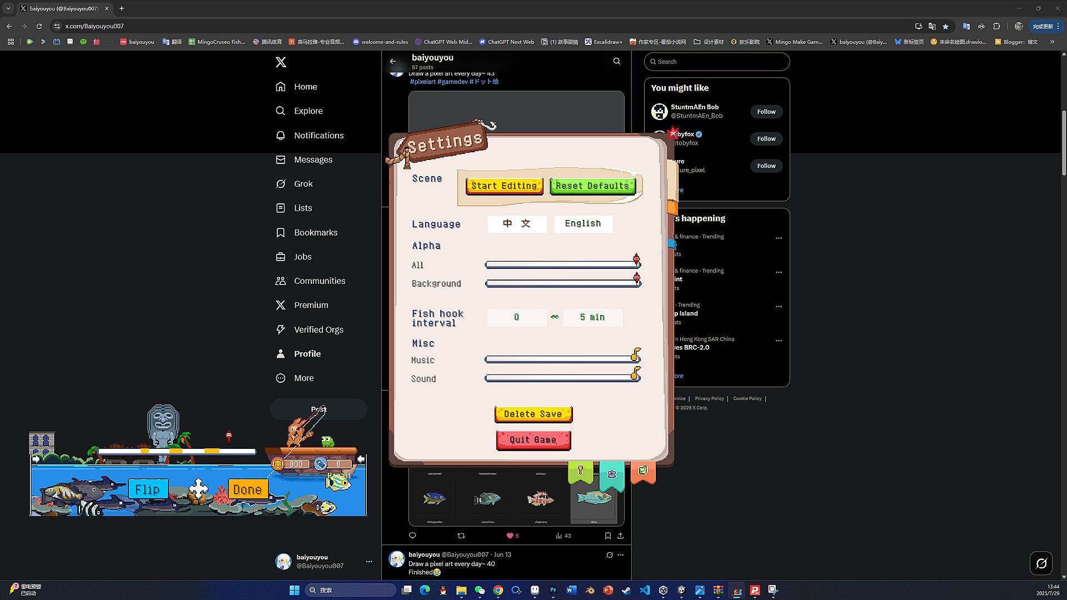Expand the hidden bookmarks overflow chevron
The height and width of the screenshot is (600, 1067).
[1051, 42]
